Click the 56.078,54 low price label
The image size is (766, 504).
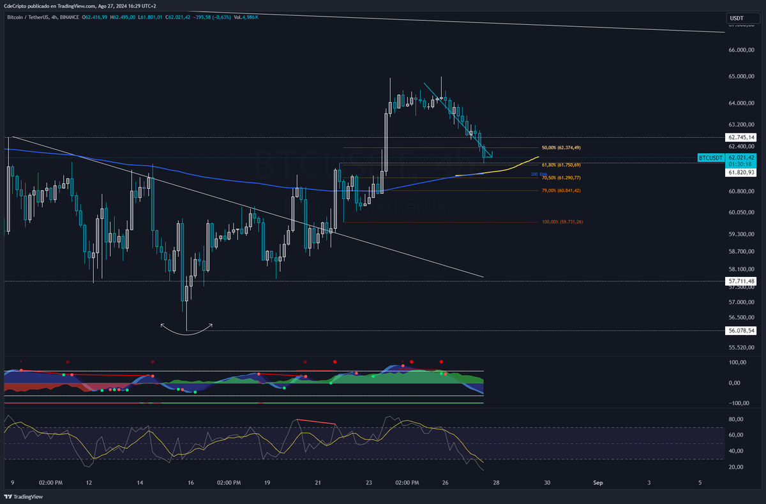741,330
